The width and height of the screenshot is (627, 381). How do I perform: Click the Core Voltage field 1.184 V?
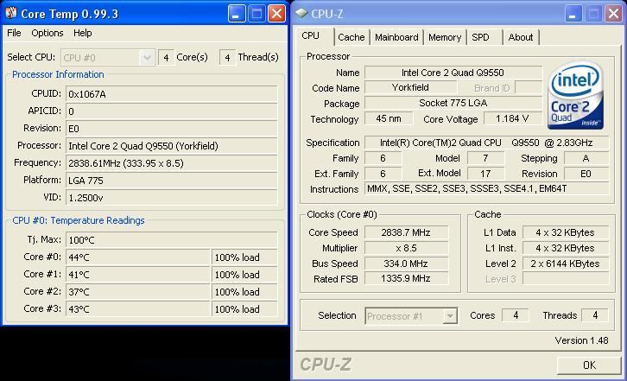(513, 118)
